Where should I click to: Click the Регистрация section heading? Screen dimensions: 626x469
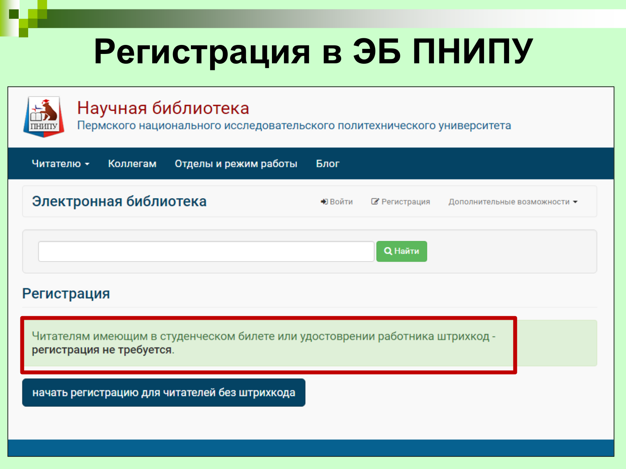tap(66, 294)
